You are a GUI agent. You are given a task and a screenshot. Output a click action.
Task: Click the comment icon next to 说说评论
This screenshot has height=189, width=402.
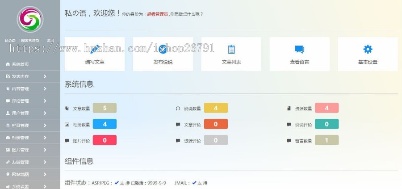click(289, 125)
